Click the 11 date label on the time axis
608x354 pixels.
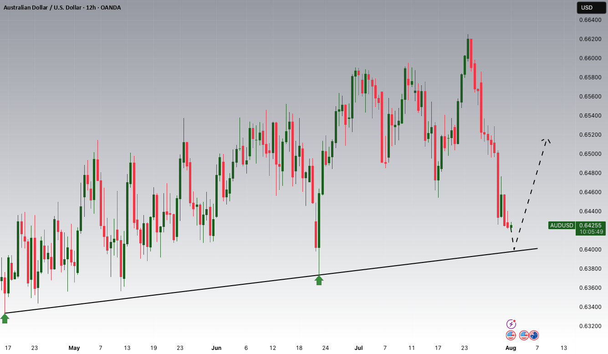pyautogui.click(x=412, y=348)
